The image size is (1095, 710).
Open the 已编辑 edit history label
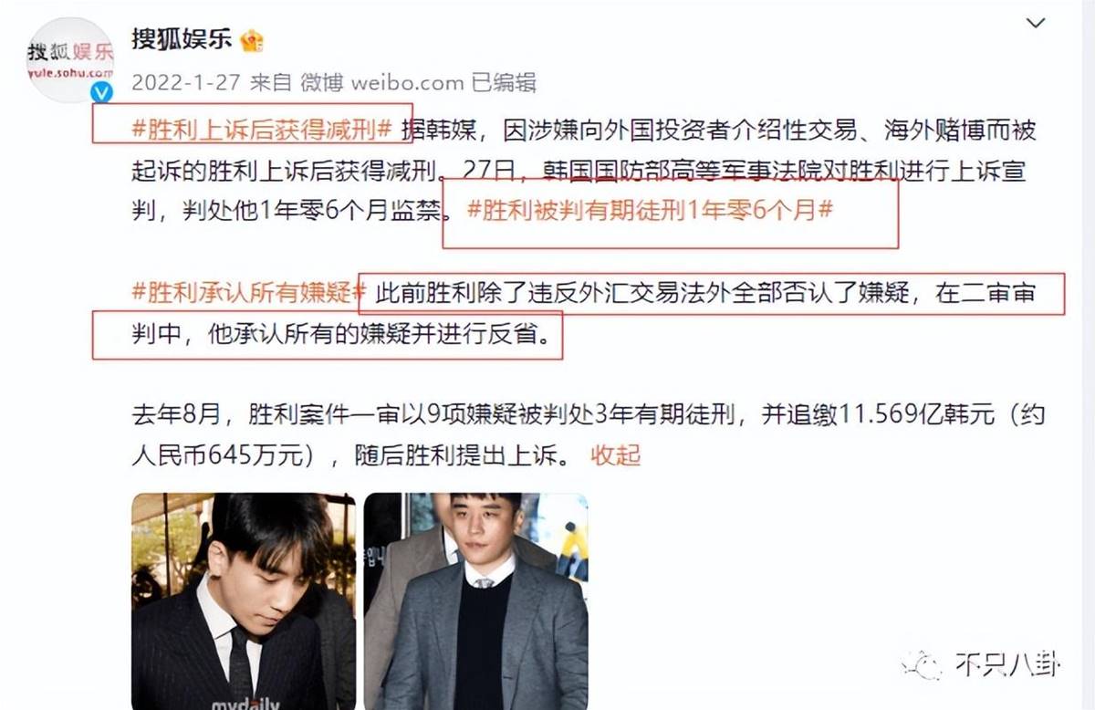coord(503,83)
